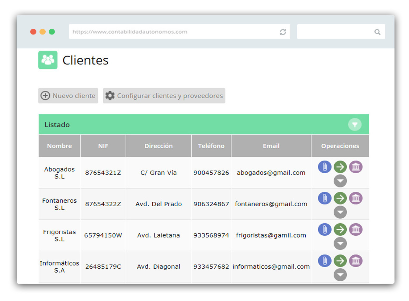
Task: Select the Fontaneros S.L name cell
Action: [x=60, y=204]
